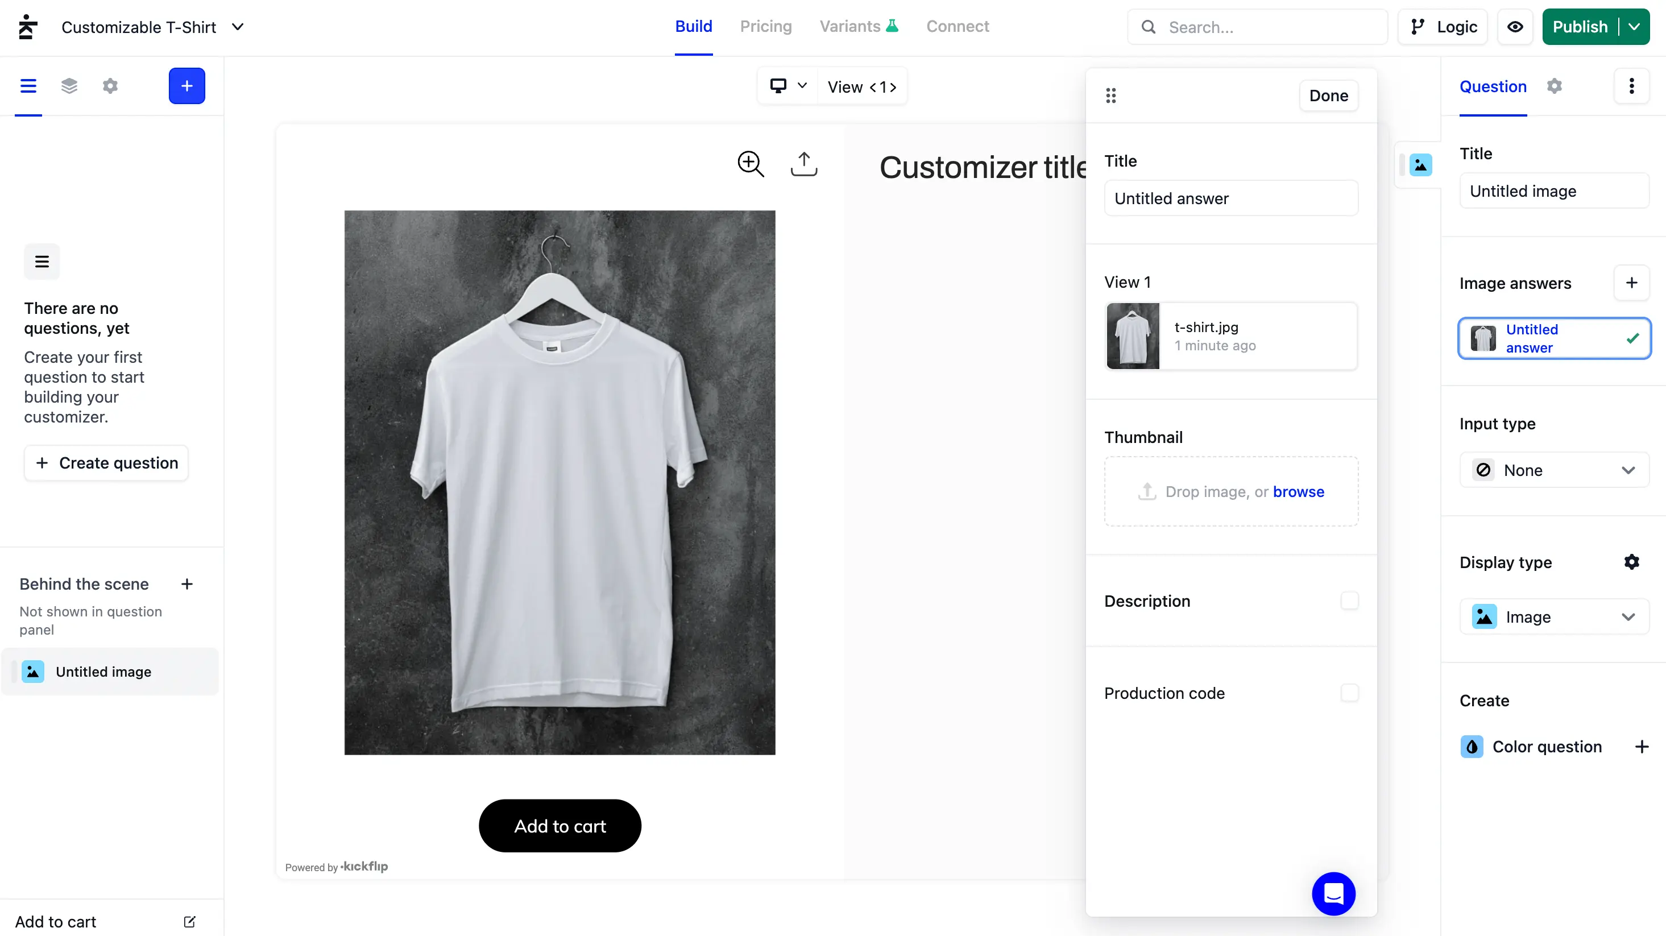Screen dimensions: 1666x936
Task: Click the blue plus add button
Action: pos(187,86)
